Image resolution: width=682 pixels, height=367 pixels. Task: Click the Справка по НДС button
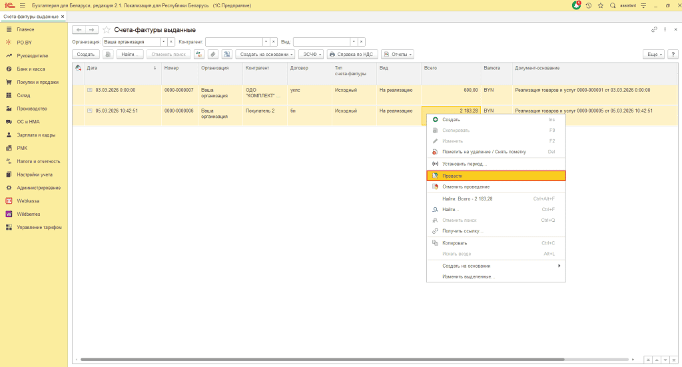pyautogui.click(x=352, y=54)
